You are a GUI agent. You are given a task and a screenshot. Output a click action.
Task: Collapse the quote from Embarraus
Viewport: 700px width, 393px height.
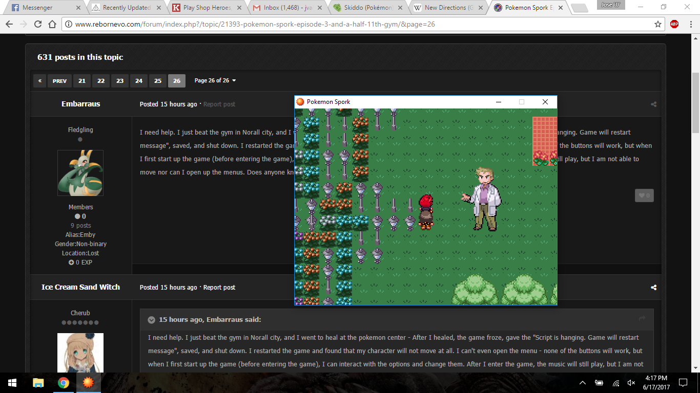pos(152,320)
